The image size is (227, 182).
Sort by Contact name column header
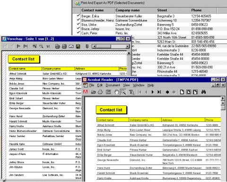[98, 10]
